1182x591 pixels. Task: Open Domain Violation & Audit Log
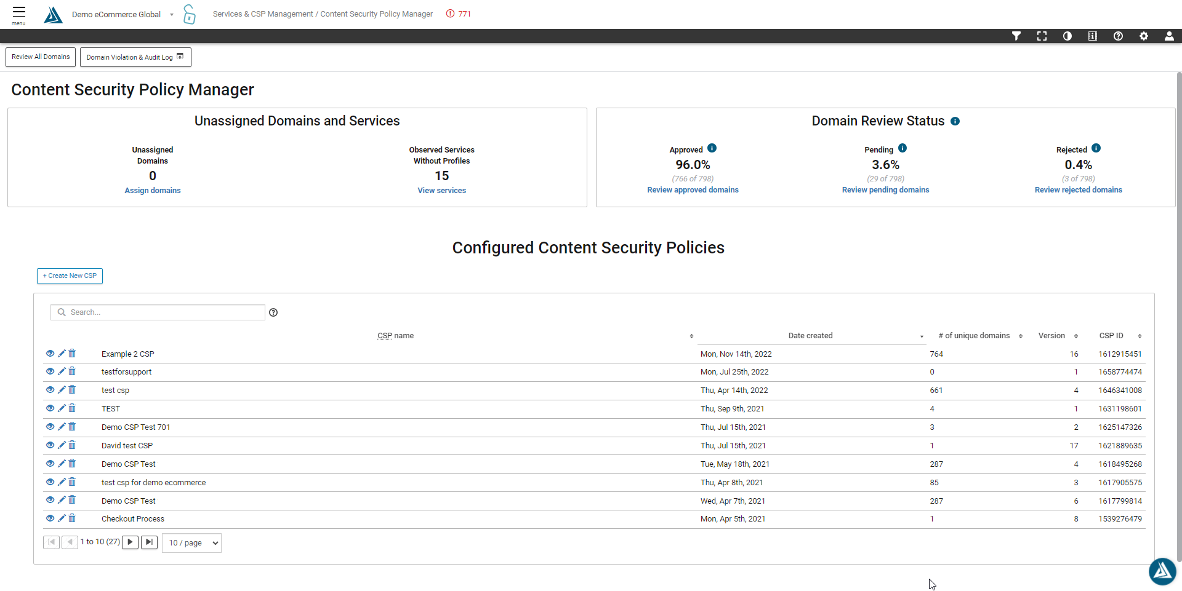point(135,57)
